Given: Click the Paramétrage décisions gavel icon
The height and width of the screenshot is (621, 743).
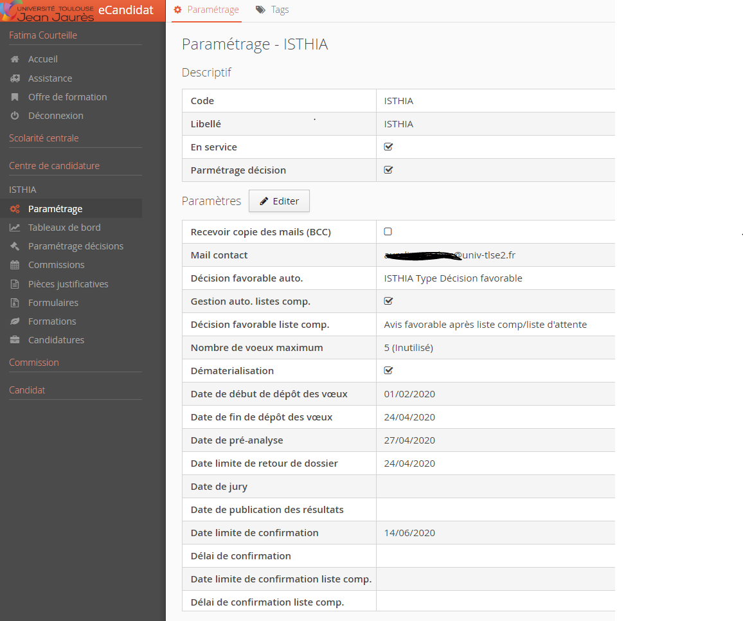Looking at the screenshot, I should pyautogui.click(x=15, y=246).
